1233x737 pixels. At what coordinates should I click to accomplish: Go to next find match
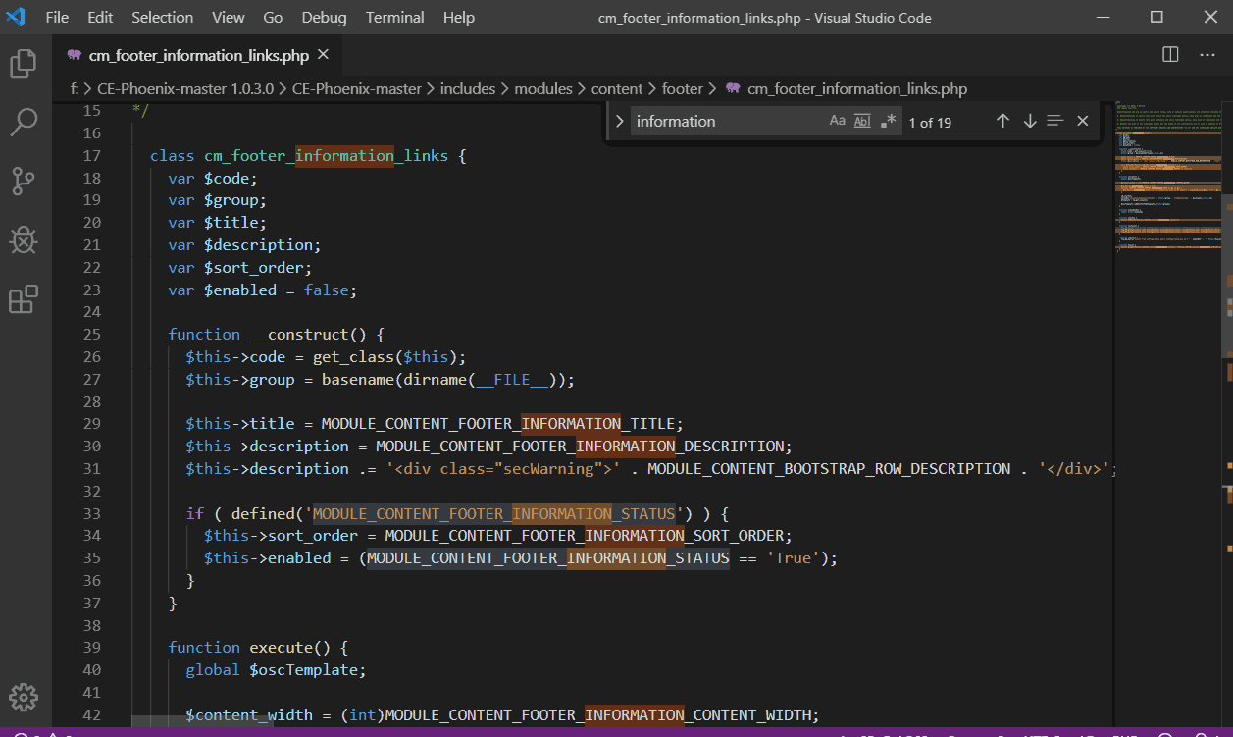[x=1030, y=121]
